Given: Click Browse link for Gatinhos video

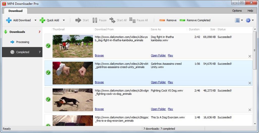Looking at the screenshot, I should coord(99,82).
